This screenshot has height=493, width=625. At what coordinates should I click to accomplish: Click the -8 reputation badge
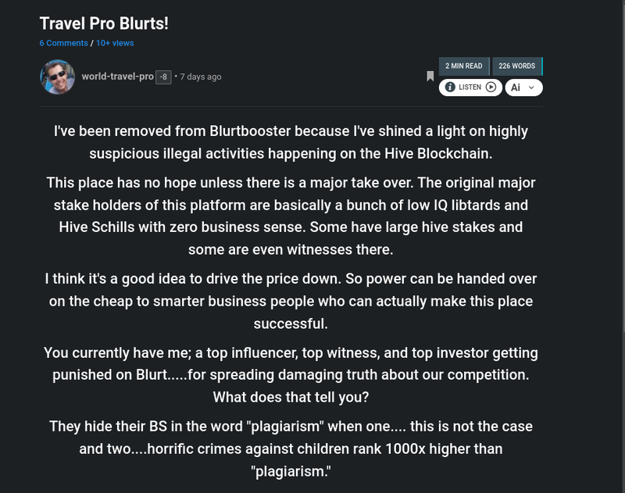163,77
